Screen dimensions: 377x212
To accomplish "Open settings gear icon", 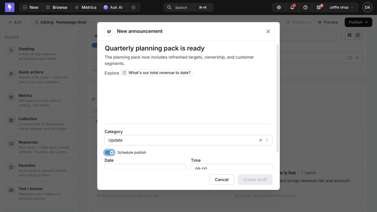I will pyautogui.click(x=279, y=7).
